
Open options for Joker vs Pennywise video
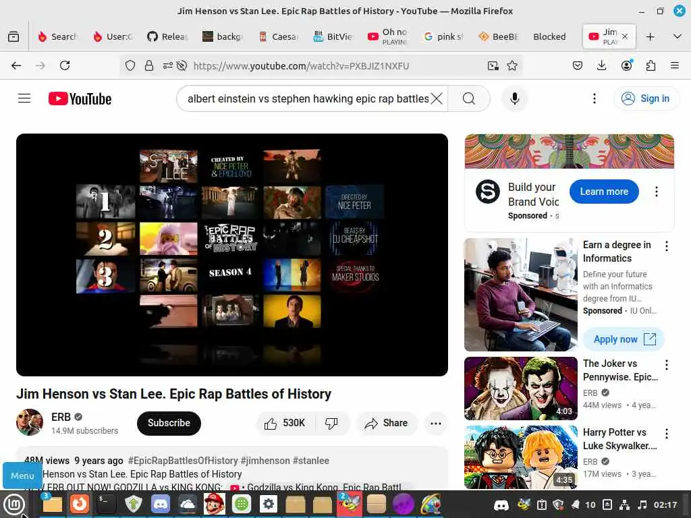(x=667, y=365)
